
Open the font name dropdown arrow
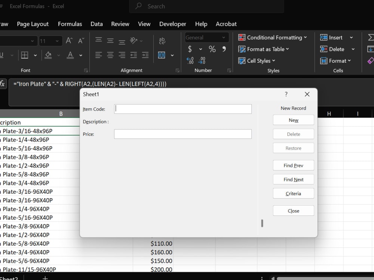point(33,41)
